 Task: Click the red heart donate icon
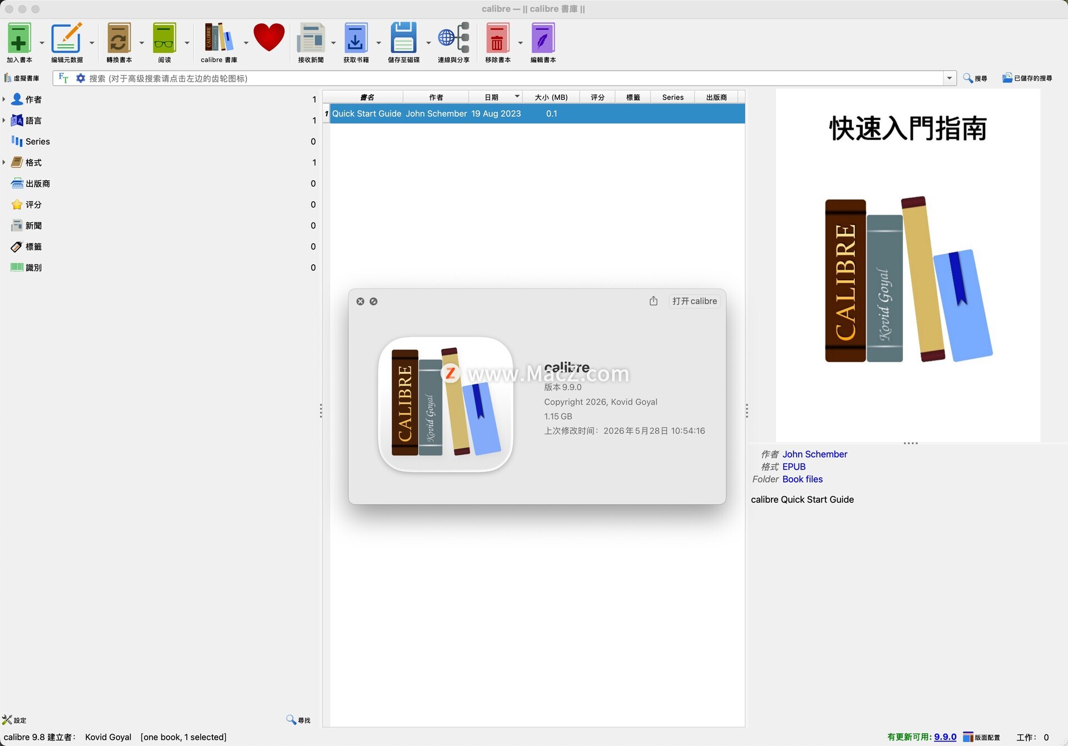pyautogui.click(x=269, y=37)
